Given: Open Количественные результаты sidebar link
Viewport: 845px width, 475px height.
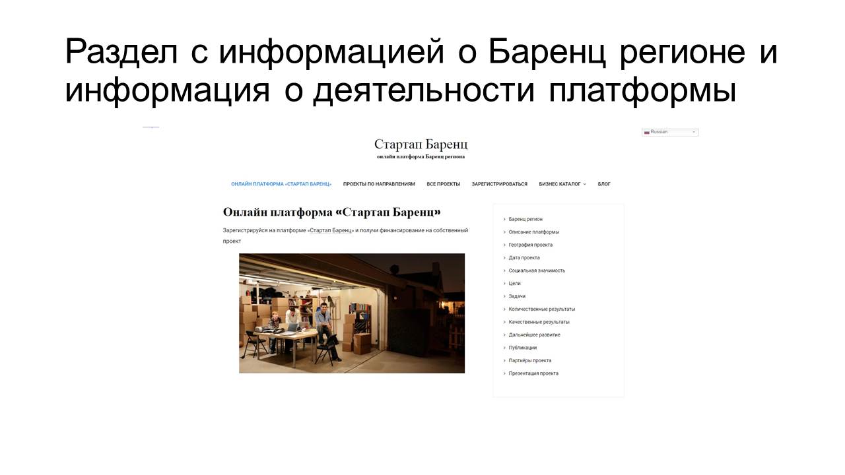Looking at the screenshot, I should pyautogui.click(x=541, y=309).
